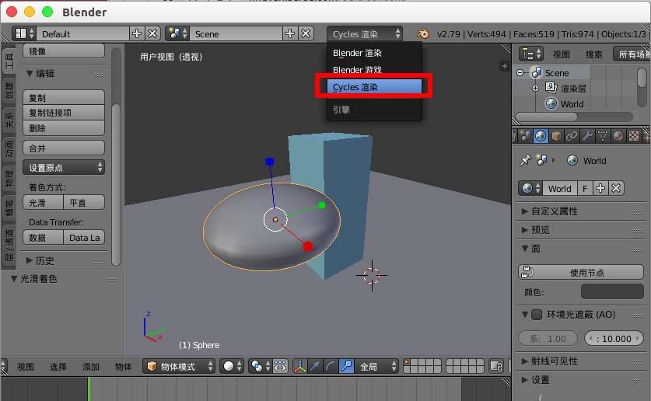Open the scene browse icon beside the Scene field
Viewport: 651px width, 401px height.
coord(179,33)
